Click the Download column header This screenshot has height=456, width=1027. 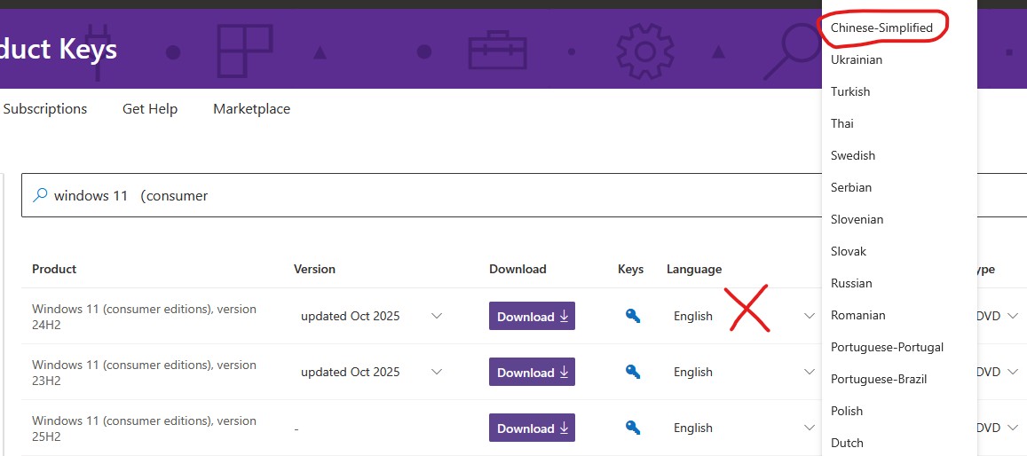tap(517, 269)
